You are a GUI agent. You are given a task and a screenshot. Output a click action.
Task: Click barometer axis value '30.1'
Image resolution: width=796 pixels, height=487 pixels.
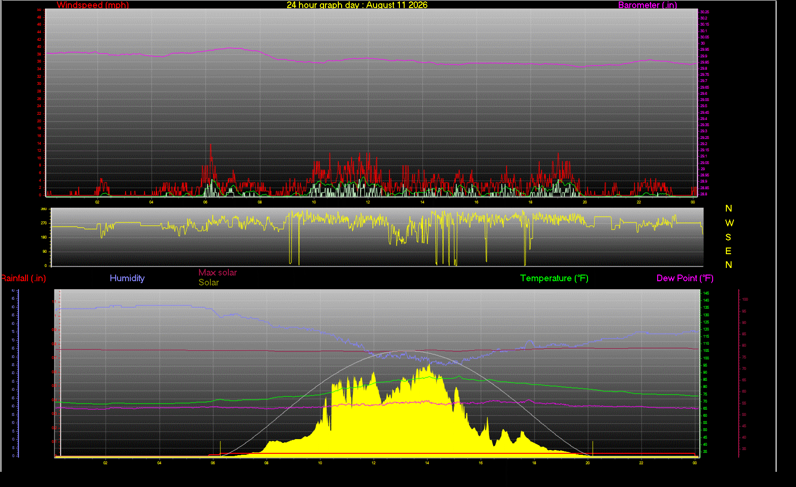tap(704, 31)
